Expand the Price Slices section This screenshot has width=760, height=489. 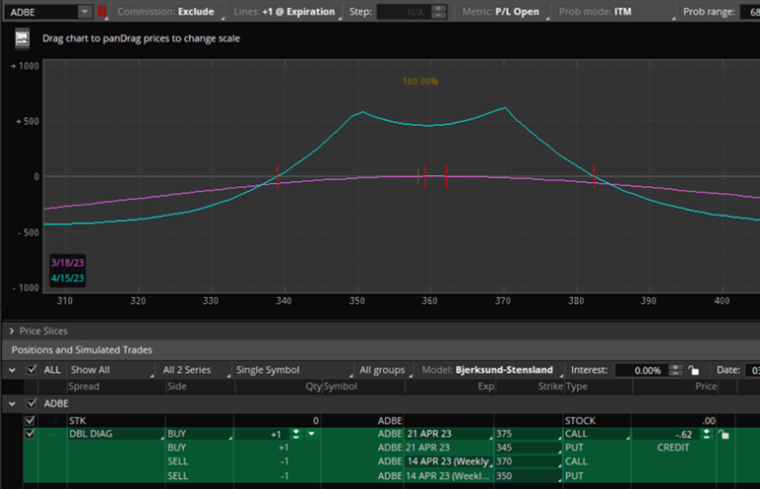(12, 331)
